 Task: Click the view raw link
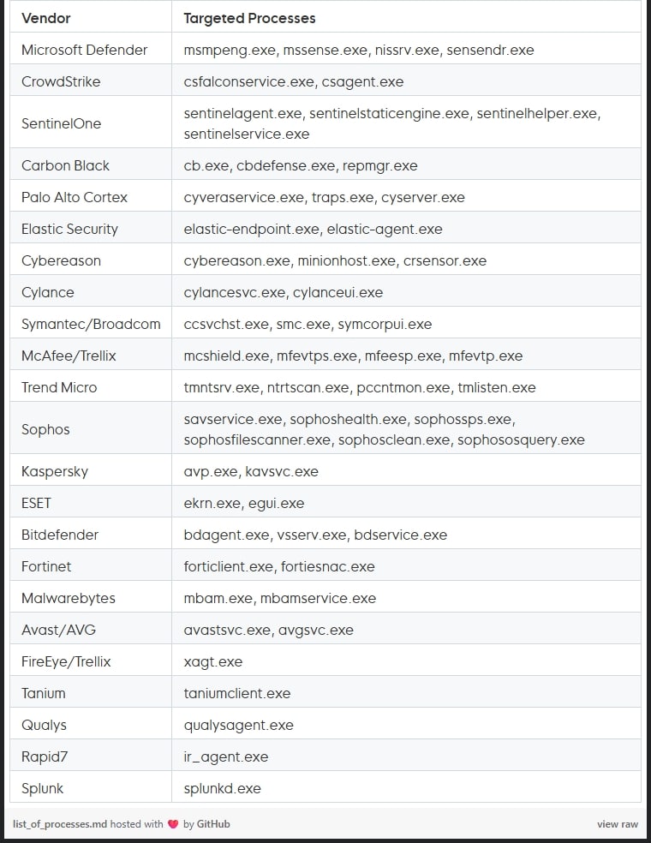click(618, 824)
